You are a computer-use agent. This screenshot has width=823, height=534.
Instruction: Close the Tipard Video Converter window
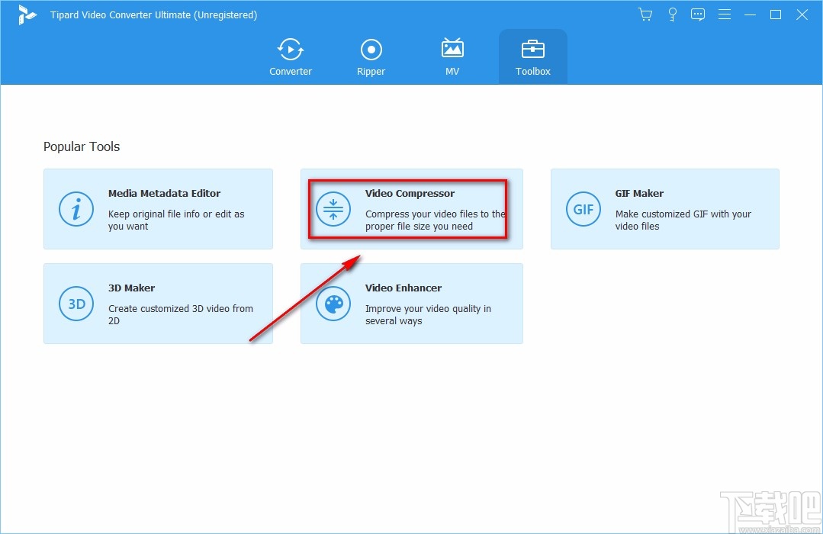802,14
